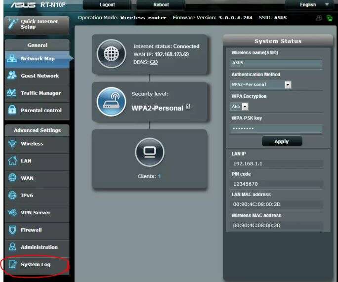Click the Clients count number link
The width and height of the screenshot is (338, 282).
(x=159, y=176)
